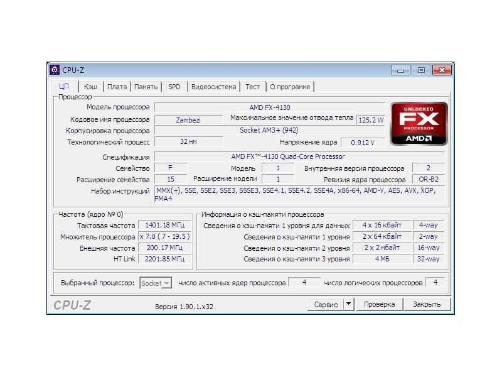The image size is (502, 377).
Task: Open the Сервис dropdown arrow
Action: (x=349, y=304)
